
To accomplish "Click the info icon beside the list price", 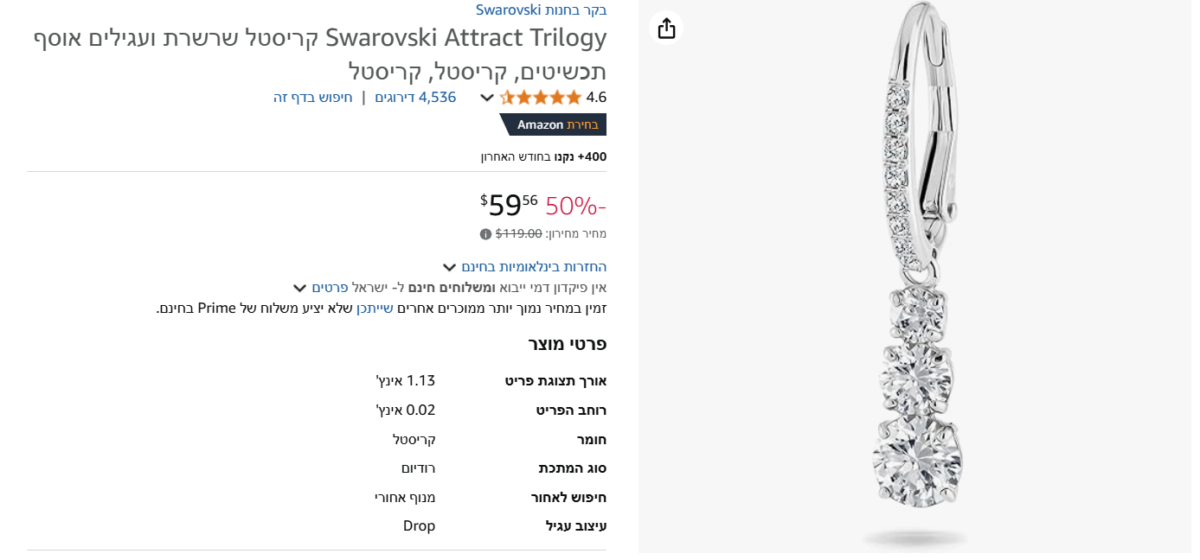I will click(485, 233).
